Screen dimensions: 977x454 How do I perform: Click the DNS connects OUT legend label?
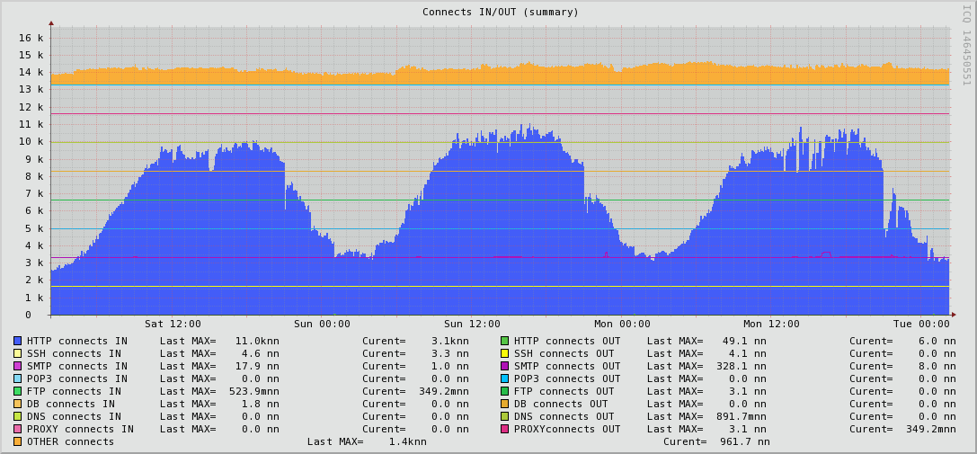(564, 416)
